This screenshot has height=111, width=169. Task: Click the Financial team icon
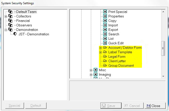(x=11, y=21)
